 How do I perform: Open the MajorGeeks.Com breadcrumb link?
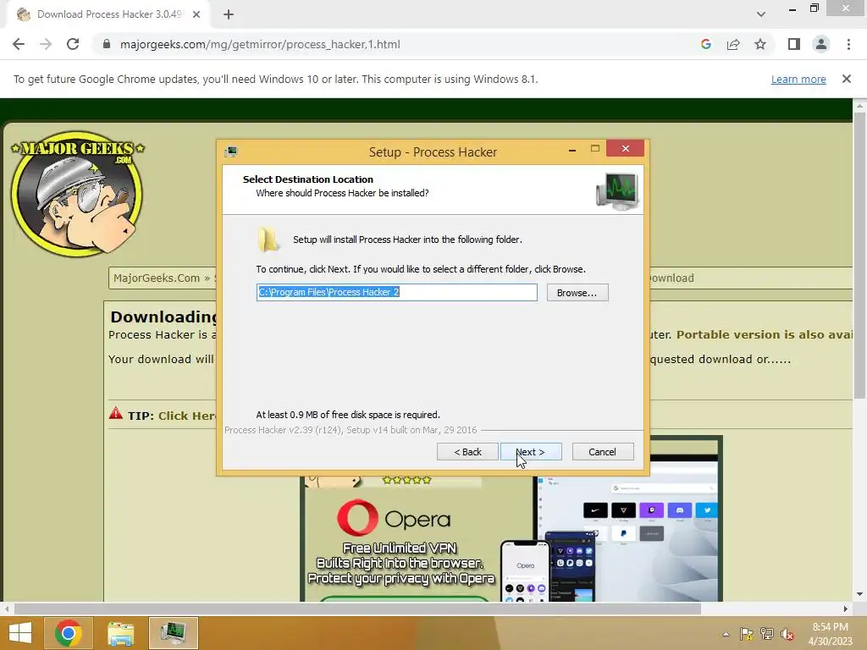pos(157,278)
